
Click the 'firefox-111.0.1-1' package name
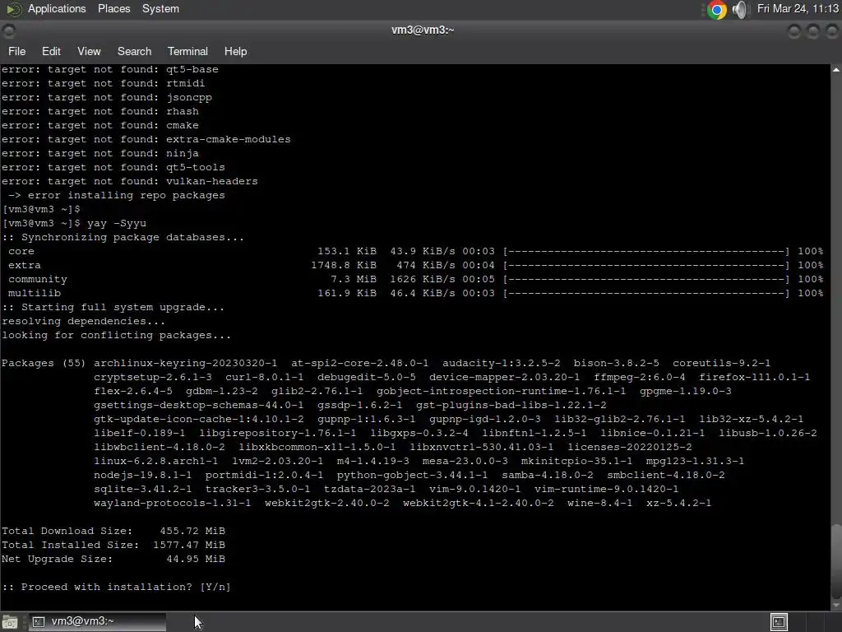(x=754, y=377)
